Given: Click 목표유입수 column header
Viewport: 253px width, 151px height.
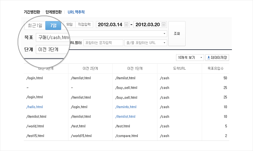Looking at the screenshot, I should coord(215,68).
